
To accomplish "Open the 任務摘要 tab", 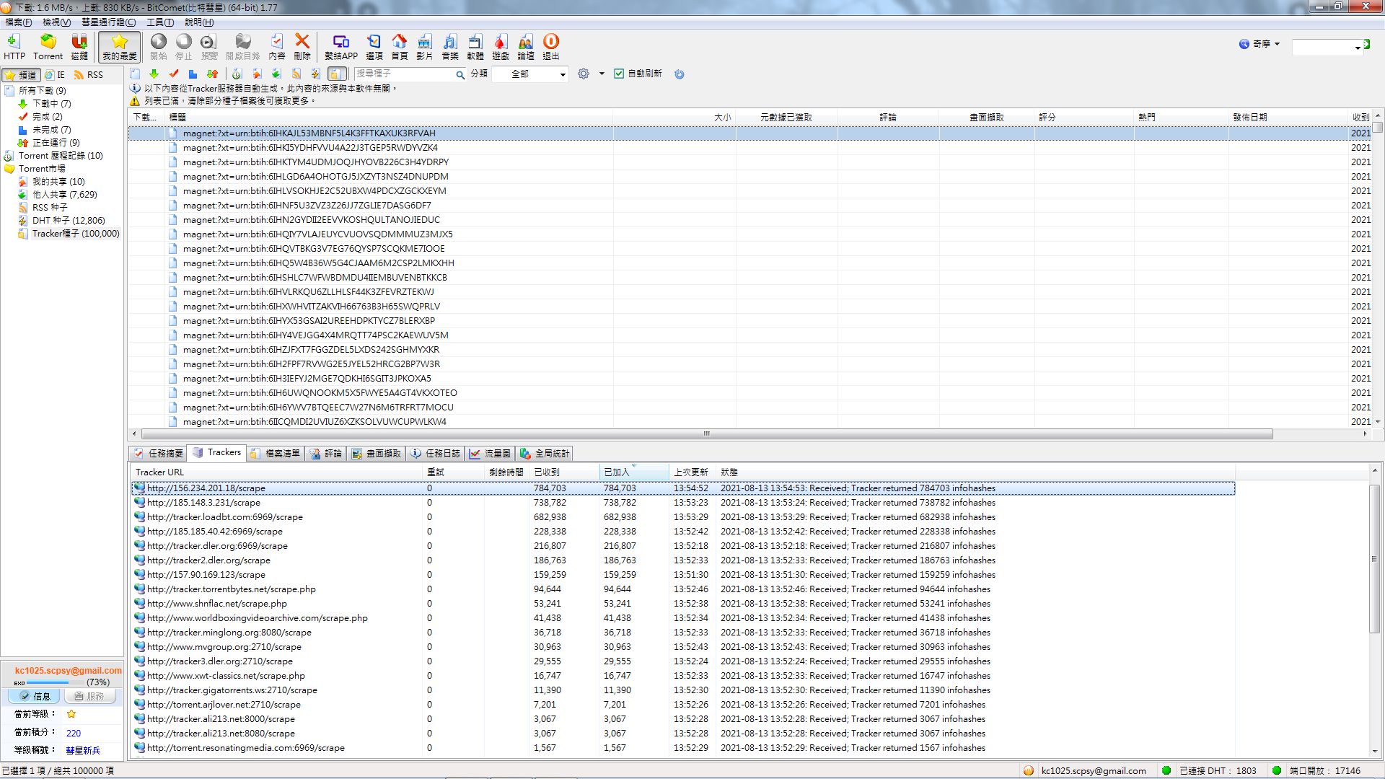I will point(159,454).
